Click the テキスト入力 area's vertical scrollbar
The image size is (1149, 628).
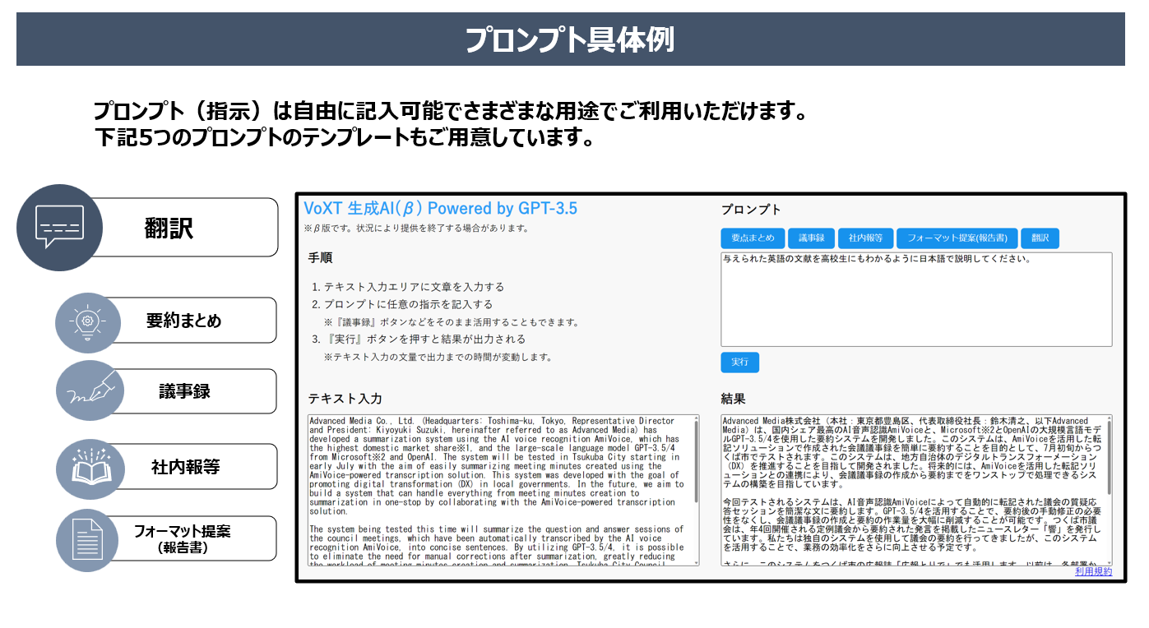[x=696, y=490]
